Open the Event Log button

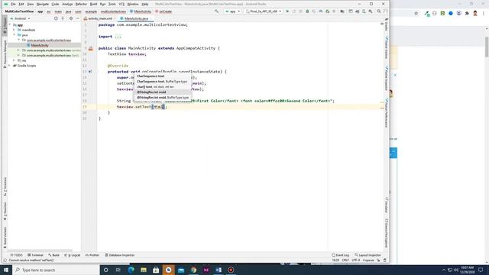(x=340, y=255)
